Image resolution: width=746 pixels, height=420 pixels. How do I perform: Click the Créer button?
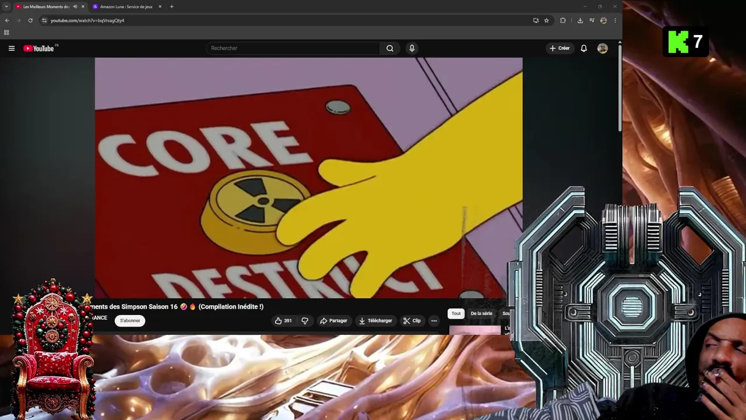click(559, 48)
